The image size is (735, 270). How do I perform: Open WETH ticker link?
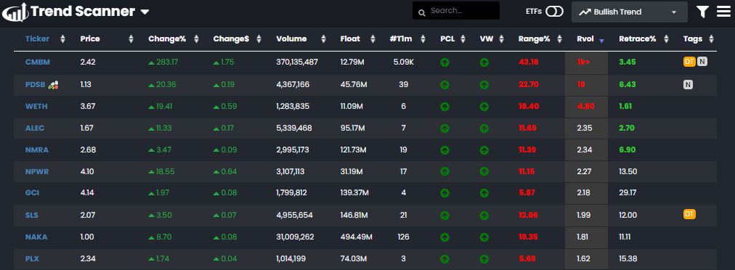tap(36, 107)
